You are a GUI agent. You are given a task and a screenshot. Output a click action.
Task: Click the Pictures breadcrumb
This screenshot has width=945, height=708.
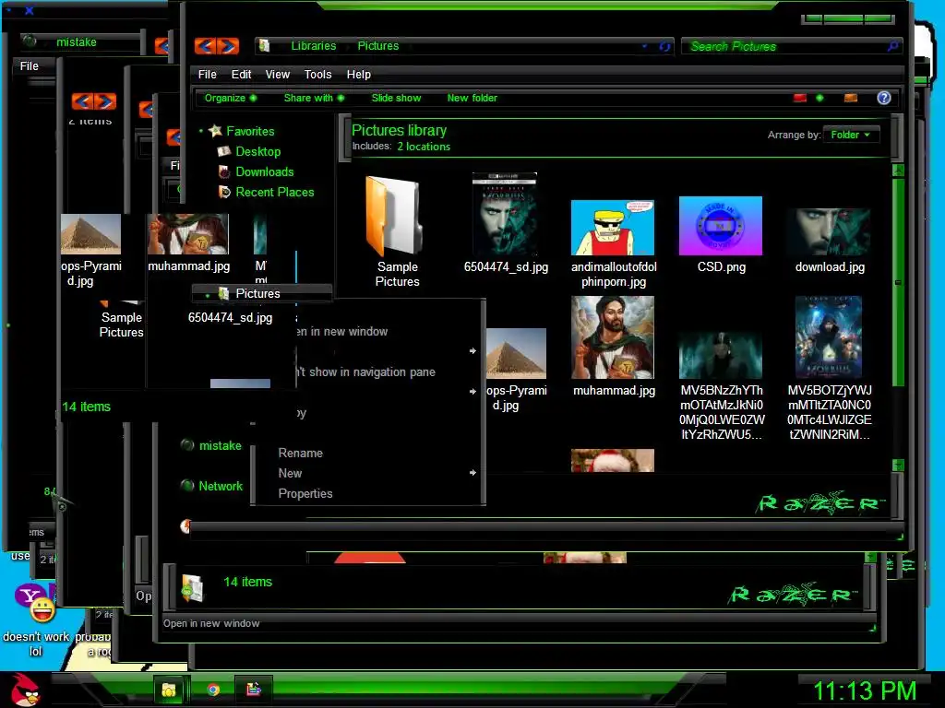tap(377, 46)
